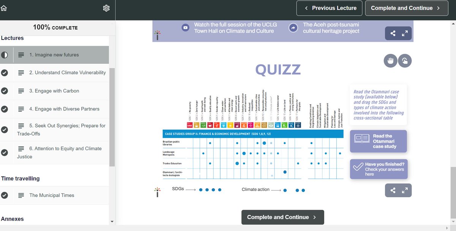The width and height of the screenshot is (456, 231).
Task: Open lecture 1. Imagine new futures
Action: tap(54, 55)
